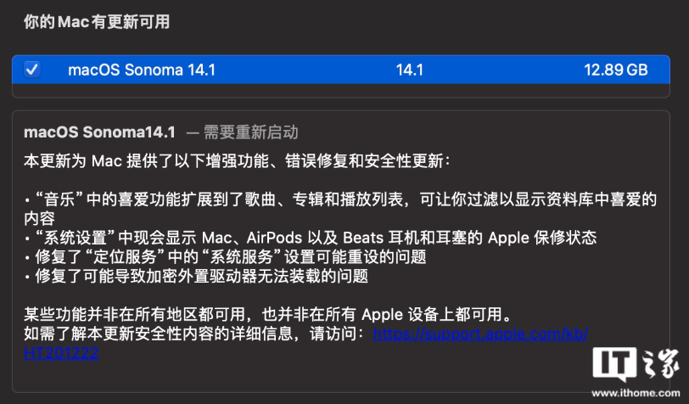Select the macOS Sonoma 14.1 update name
The width and height of the screenshot is (689, 404).
click(142, 70)
